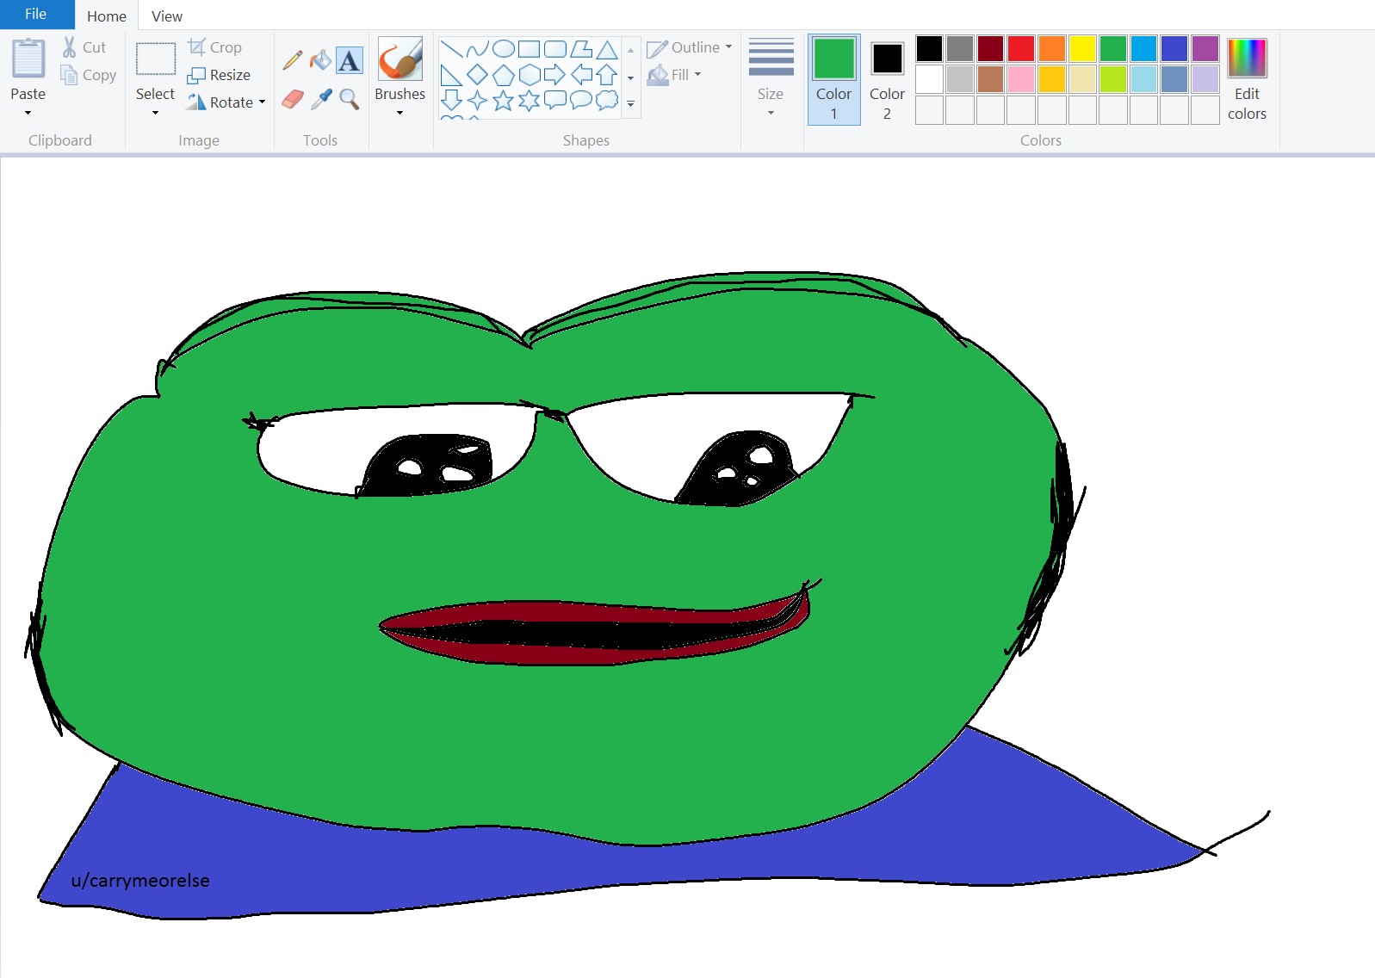Pick the purple color swatch
Viewport: 1375px width, 978px height.
[1205, 48]
